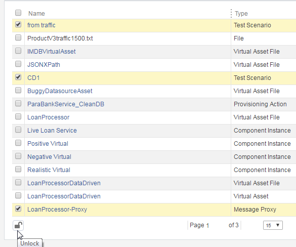The image size is (296, 247).
Task: Check the ParaBankService_CleanDB checkbox
Action: click(x=18, y=103)
